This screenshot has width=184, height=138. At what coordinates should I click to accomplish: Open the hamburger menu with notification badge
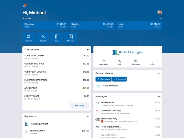point(24,6)
